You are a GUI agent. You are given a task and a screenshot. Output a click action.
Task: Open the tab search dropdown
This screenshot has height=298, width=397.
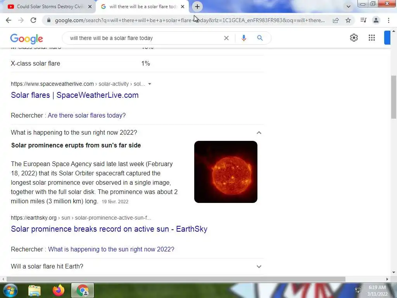[x=349, y=7]
